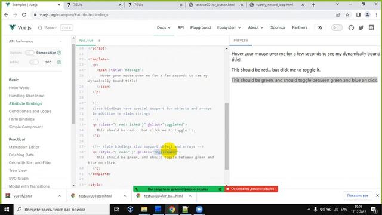Open the browser side panel icon
This screenshot has height=215, width=382.
tap(358, 14)
